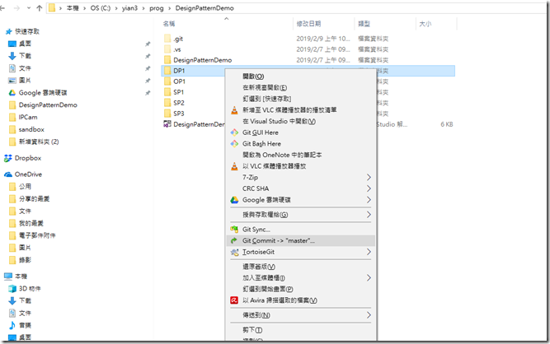
Task: Click the Google 雲端硬碟 sidebar icon
Action: (12, 93)
